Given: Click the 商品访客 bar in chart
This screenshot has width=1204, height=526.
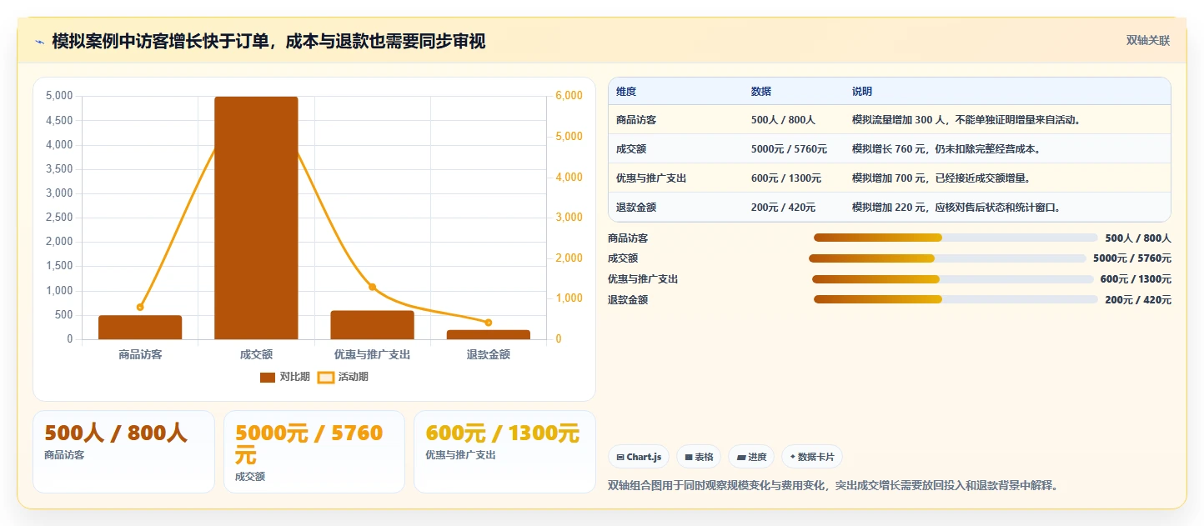Looking at the screenshot, I should [140, 328].
